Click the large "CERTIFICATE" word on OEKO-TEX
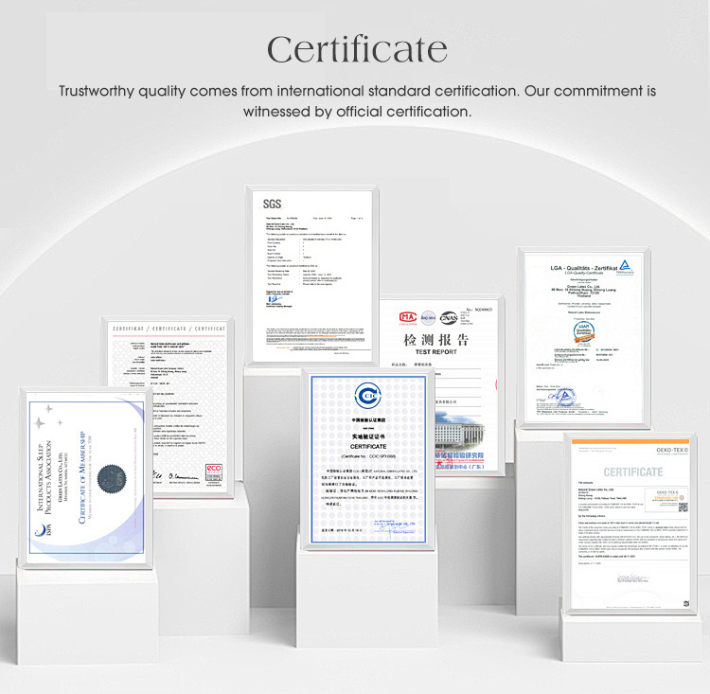Screen dimensions: 710x694 (x=633, y=472)
